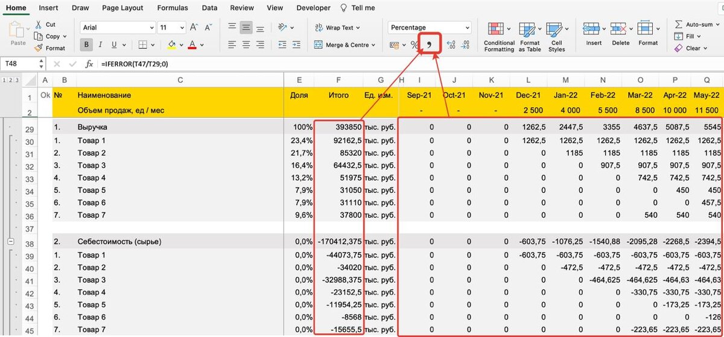Apply borders using the borders icon
This screenshot has width=724, height=337.
pyautogui.click(x=142, y=45)
